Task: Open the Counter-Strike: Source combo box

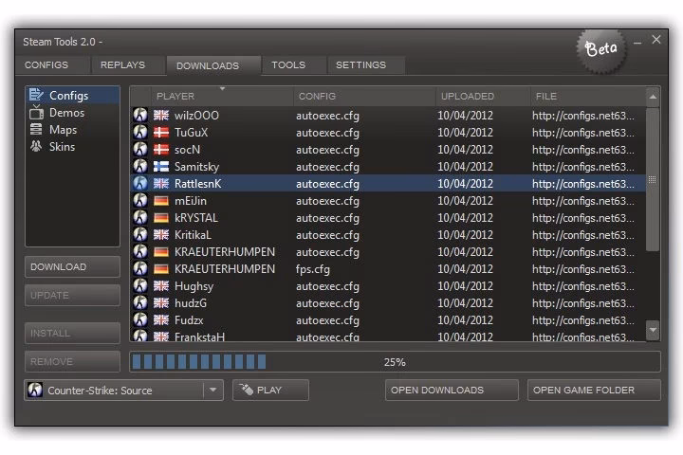Action: pos(124,390)
